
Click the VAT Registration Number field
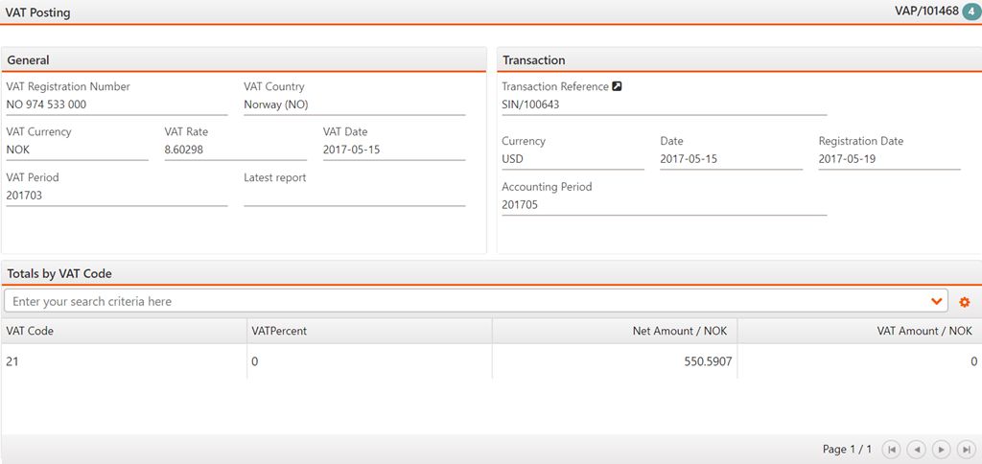pyautogui.click(x=115, y=104)
